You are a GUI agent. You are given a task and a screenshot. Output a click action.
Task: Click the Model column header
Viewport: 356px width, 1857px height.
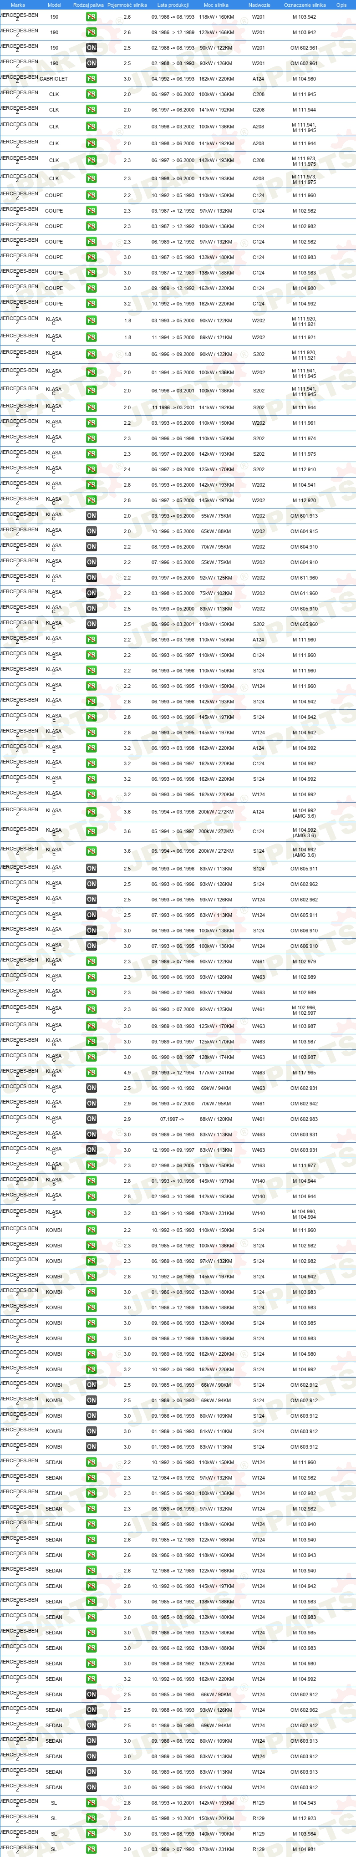click(54, 5)
